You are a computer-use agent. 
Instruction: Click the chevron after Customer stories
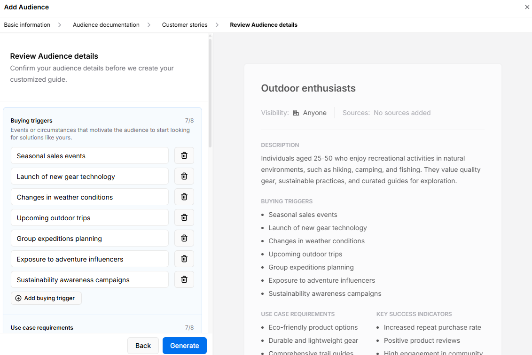(217, 25)
